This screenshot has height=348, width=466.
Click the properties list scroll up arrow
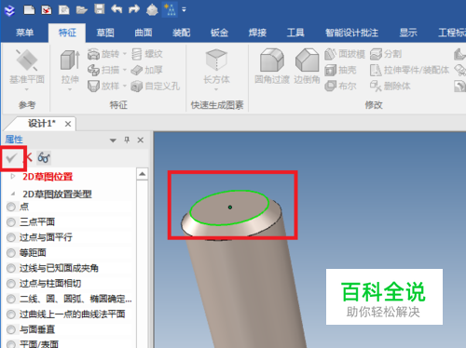point(143,174)
